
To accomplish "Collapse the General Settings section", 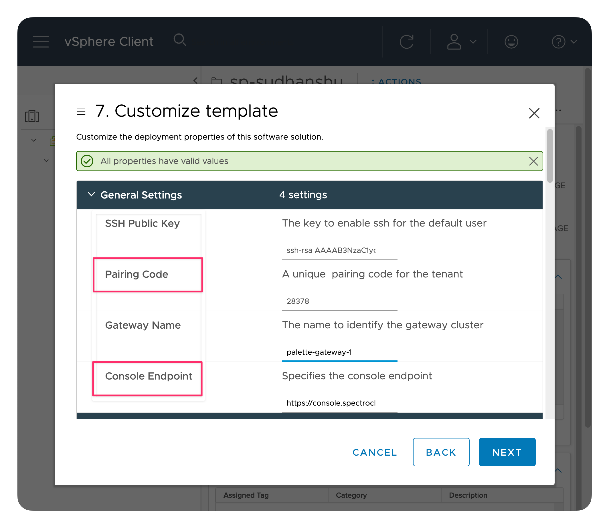I will coord(91,194).
